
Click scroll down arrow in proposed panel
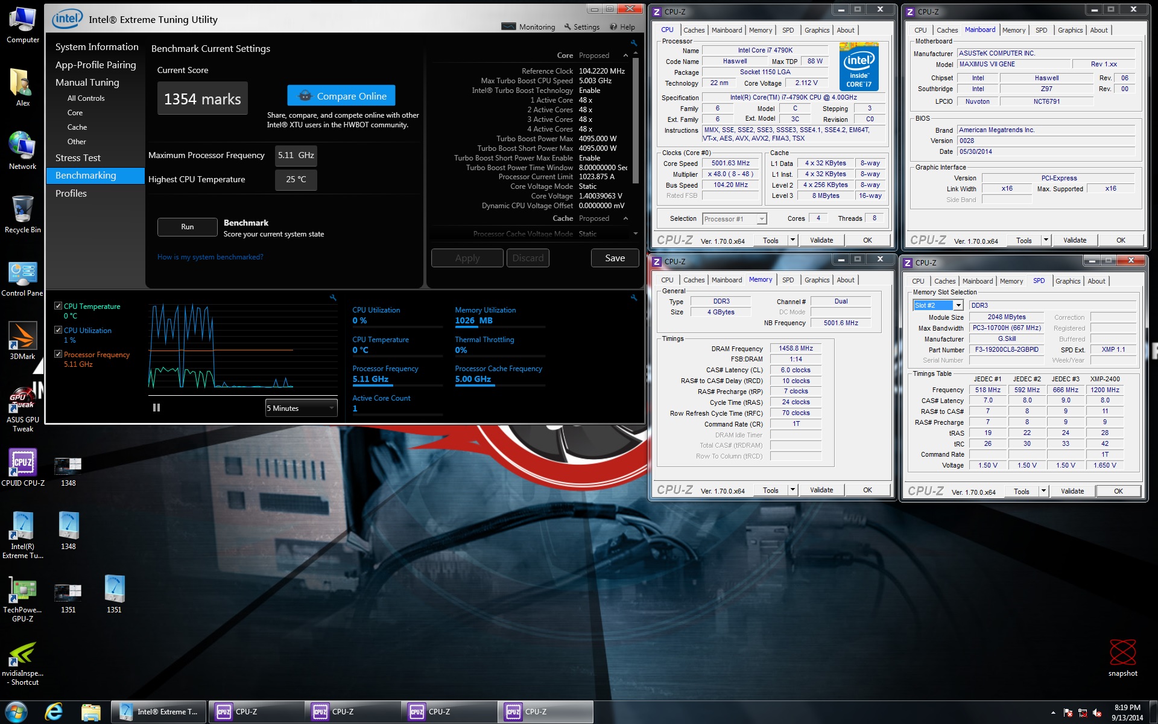[635, 233]
